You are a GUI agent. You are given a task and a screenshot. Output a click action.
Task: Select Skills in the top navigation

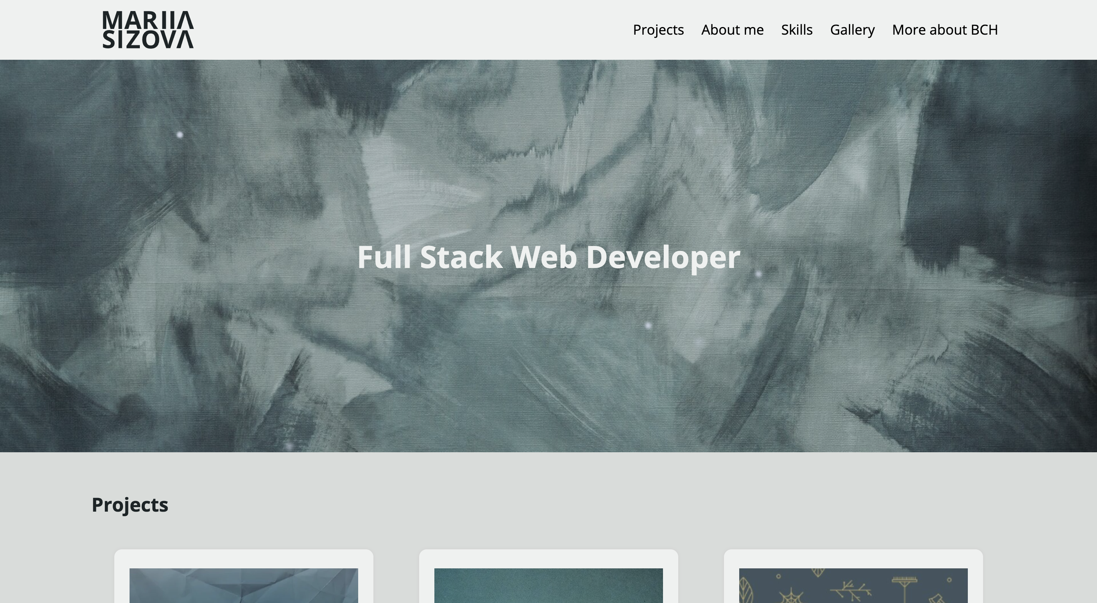coord(797,30)
